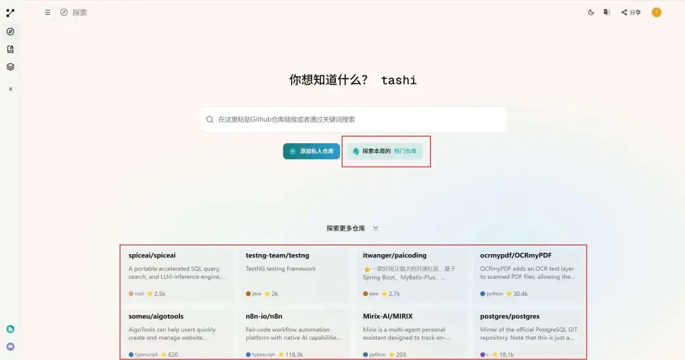Click the star icon beside 2.5k
This screenshot has height=360, width=685.
coord(150,293)
